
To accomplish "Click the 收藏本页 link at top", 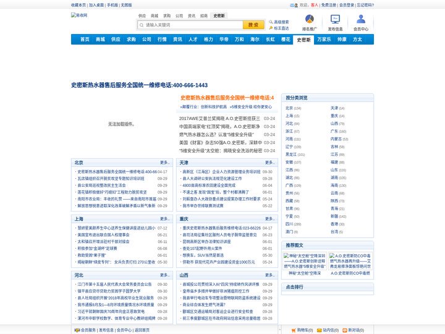I will pos(78,5).
